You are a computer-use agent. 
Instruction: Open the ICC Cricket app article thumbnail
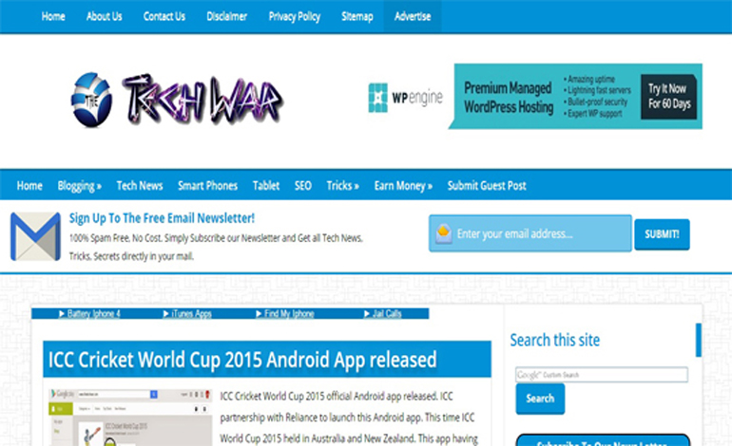130,418
